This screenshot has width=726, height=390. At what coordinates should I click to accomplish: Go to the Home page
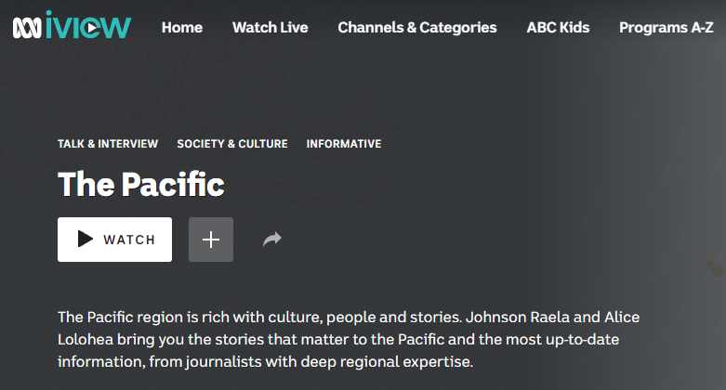(x=181, y=28)
